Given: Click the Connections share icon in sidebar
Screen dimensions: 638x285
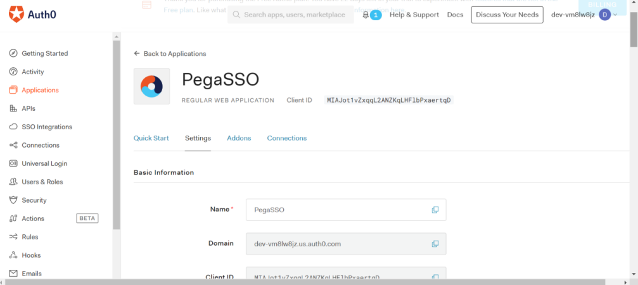Looking at the screenshot, I should pyautogui.click(x=13, y=145).
